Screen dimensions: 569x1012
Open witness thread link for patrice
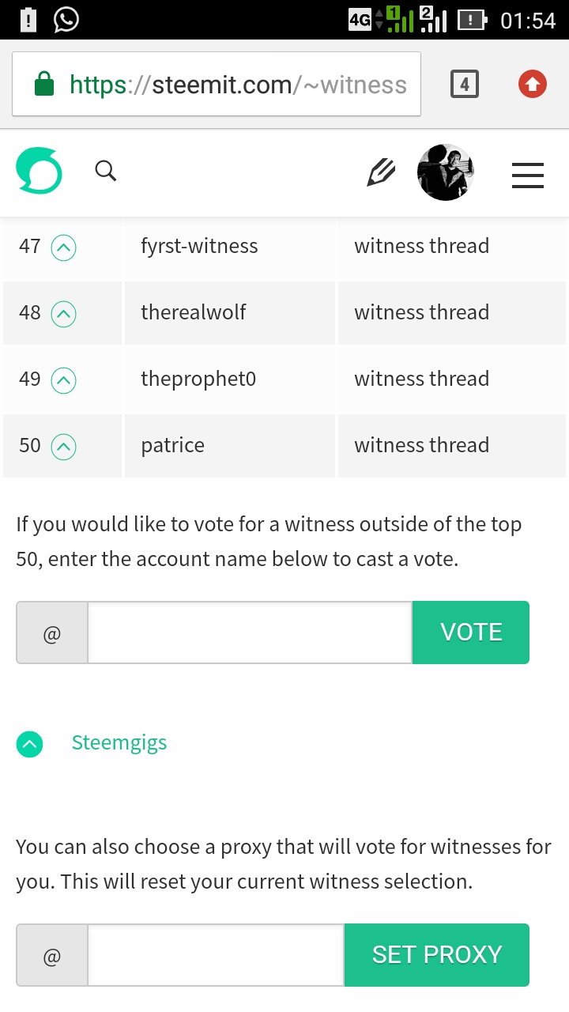pyautogui.click(x=422, y=445)
